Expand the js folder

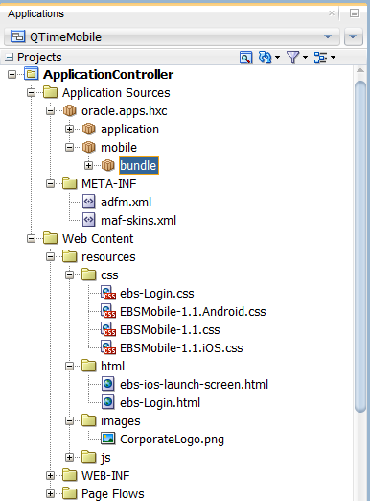[x=69, y=458]
